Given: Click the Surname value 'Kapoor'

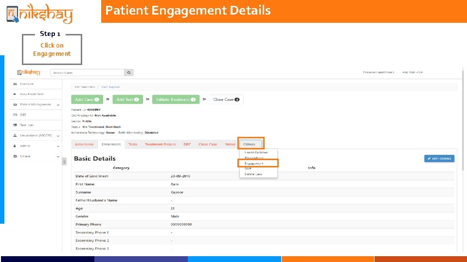Looking at the screenshot, I should (x=177, y=192).
